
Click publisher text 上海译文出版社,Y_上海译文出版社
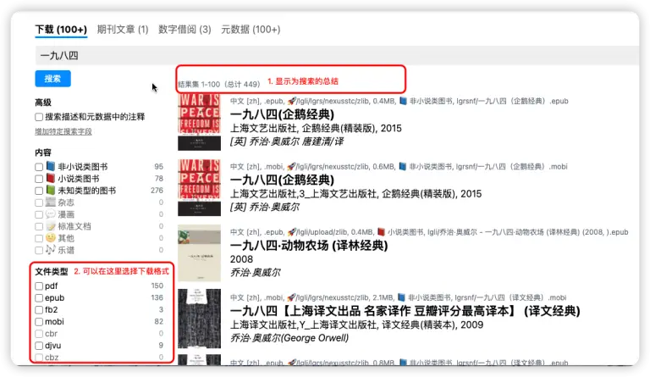click(x=304, y=324)
